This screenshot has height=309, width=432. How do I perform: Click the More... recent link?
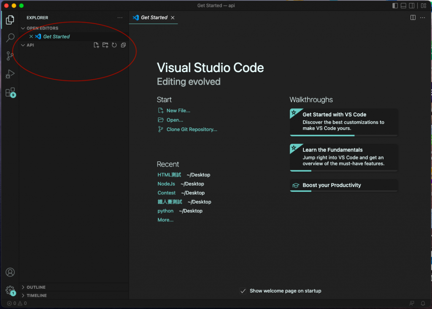[x=165, y=220]
